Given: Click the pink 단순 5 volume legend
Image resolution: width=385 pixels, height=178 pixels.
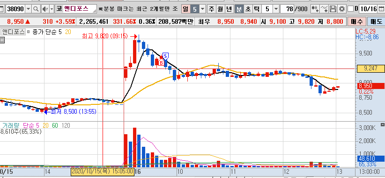Looking at the screenshot, I should [x=31, y=125].
